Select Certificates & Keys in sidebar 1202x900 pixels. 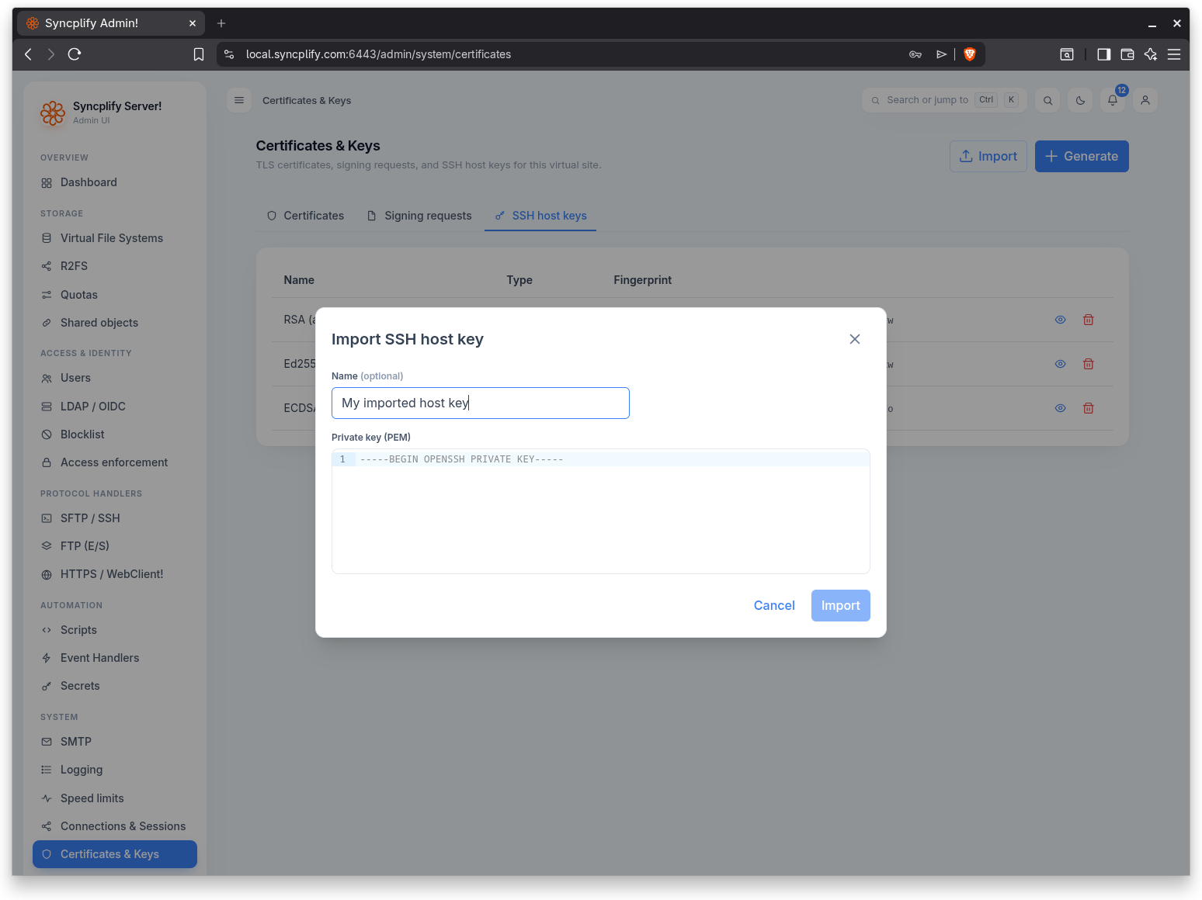[115, 854]
